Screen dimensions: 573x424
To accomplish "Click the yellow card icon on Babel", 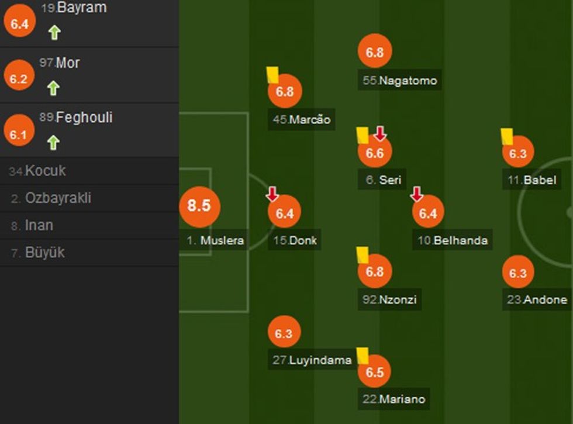I will click(x=506, y=136).
